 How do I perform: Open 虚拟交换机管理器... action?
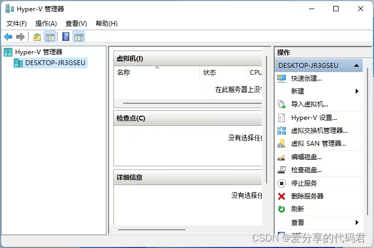click(319, 131)
